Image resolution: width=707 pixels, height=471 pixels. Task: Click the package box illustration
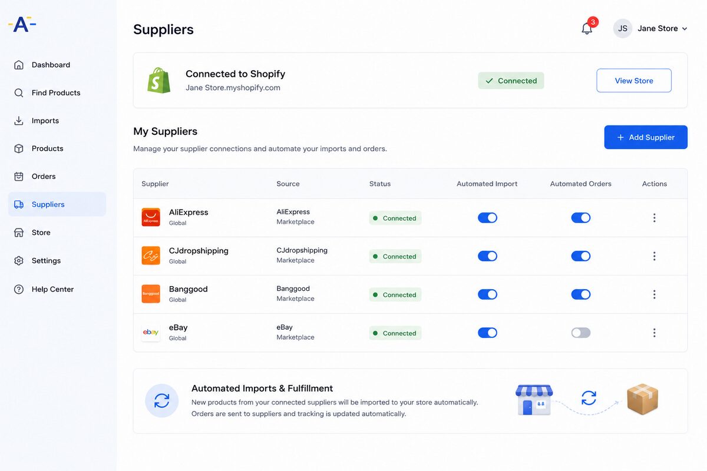[642, 399]
